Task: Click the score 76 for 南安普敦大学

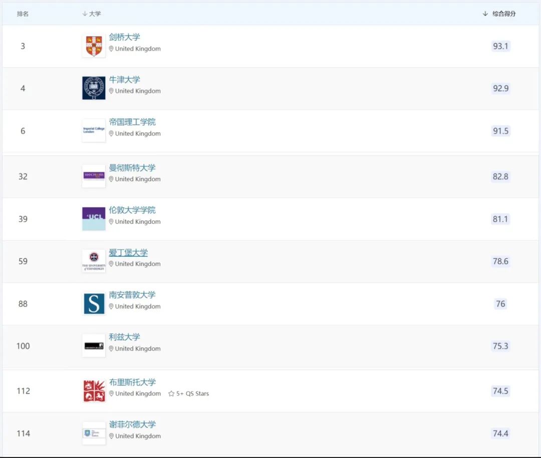Action: pyautogui.click(x=500, y=303)
